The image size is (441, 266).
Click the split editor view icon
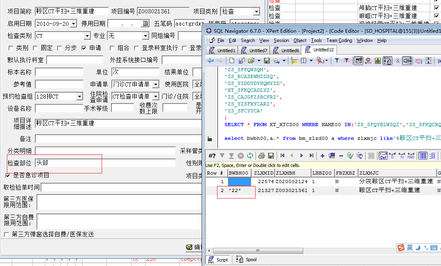(303, 60)
